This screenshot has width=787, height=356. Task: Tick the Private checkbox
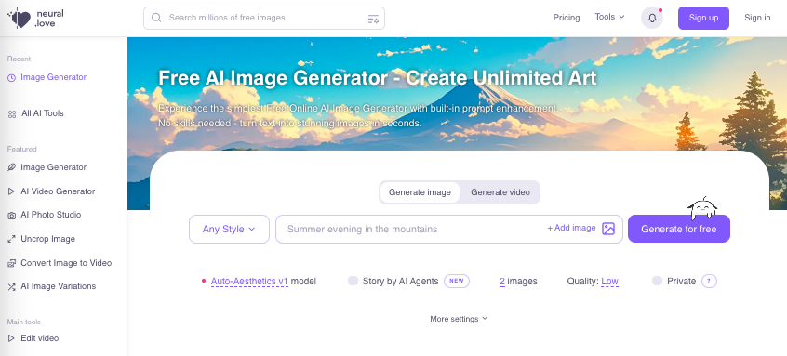(x=657, y=281)
